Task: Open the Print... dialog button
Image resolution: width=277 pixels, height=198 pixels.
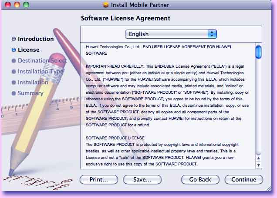Action: [x=99, y=179]
